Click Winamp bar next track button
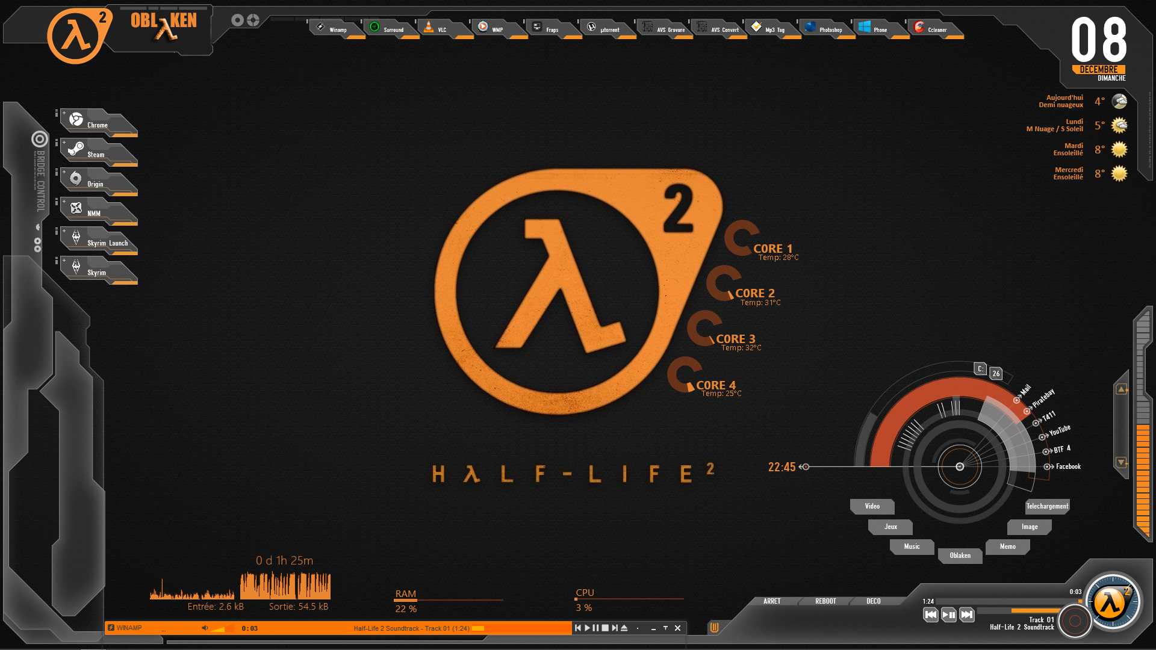The image size is (1156, 650). point(614,628)
